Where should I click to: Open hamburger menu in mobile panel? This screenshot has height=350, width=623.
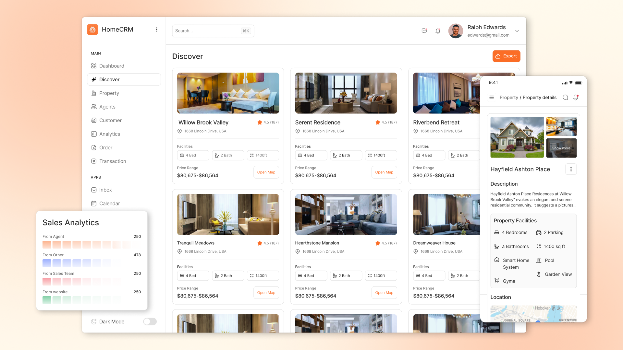tap(492, 98)
